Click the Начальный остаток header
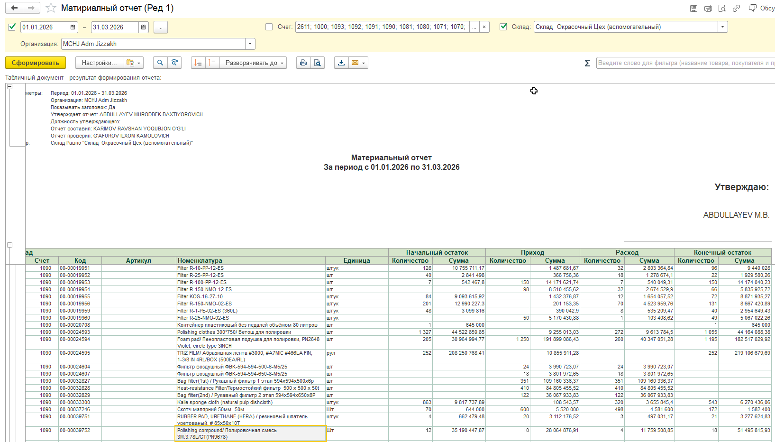This screenshot has width=775, height=442. tap(437, 252)
